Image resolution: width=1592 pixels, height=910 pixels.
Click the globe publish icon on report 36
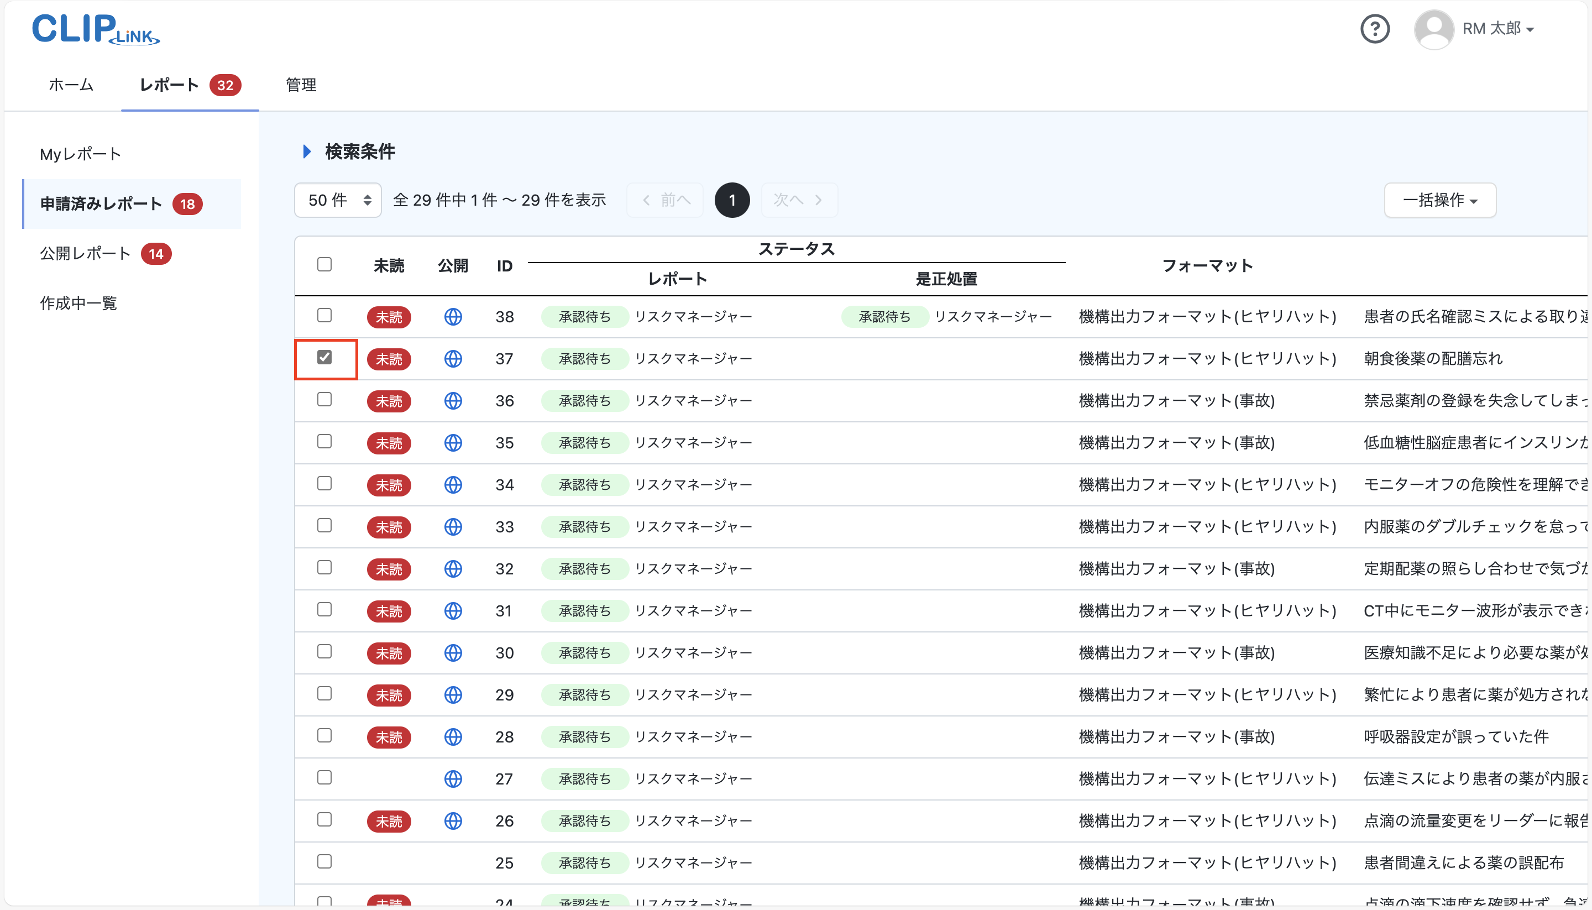point(453,401)
